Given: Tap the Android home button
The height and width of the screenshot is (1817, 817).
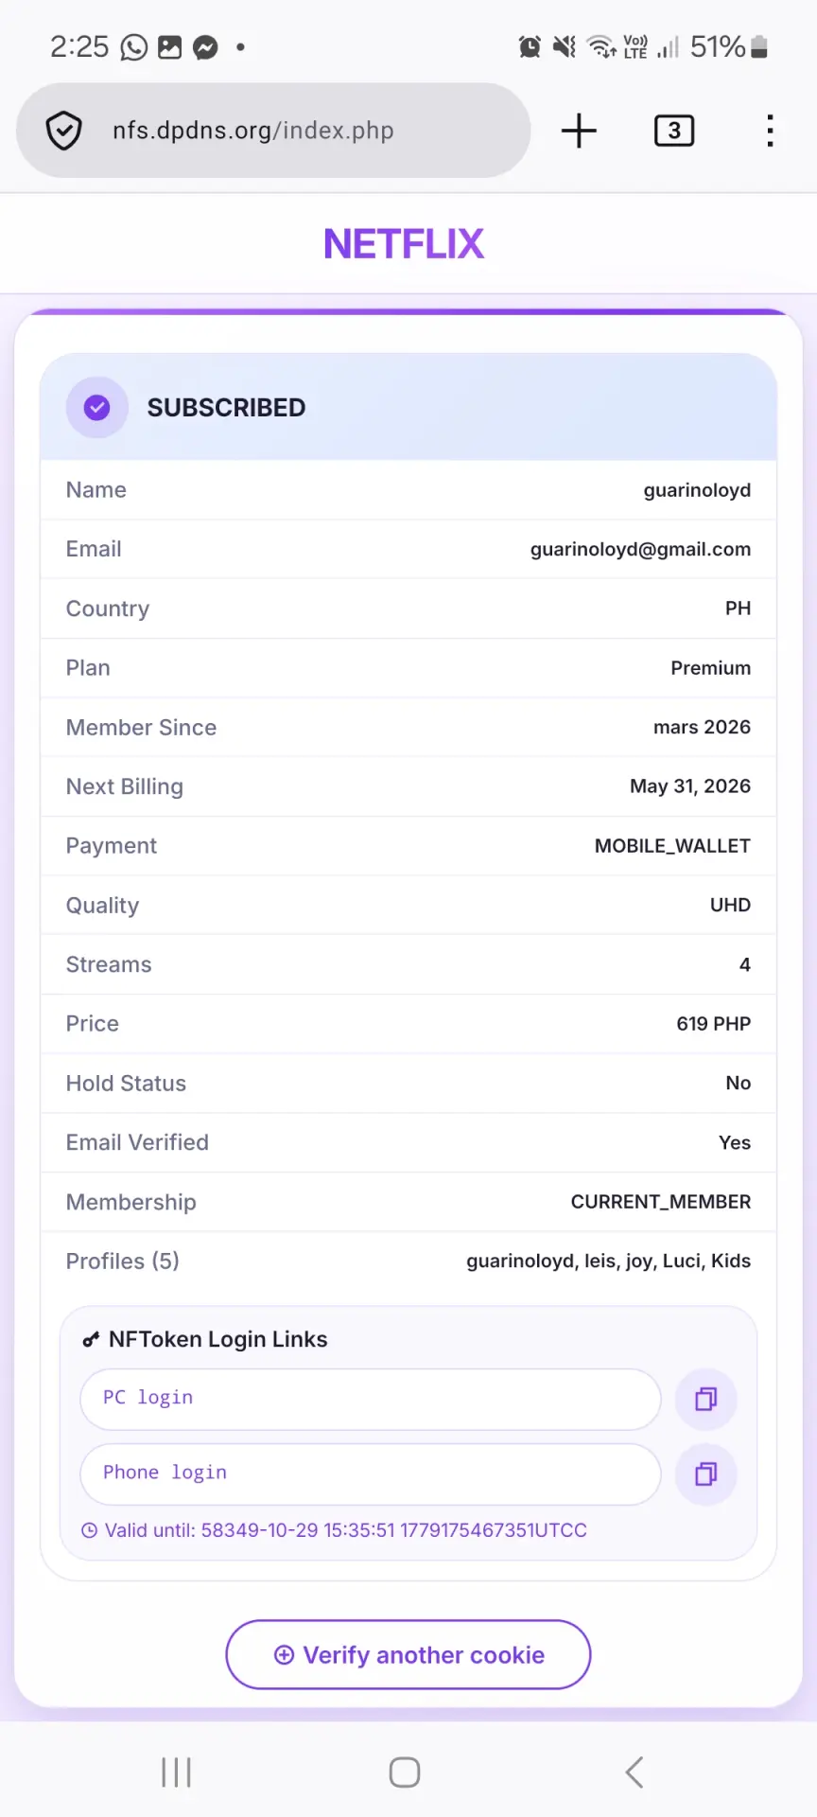Looking at the screenshot, I should 405,1772.
